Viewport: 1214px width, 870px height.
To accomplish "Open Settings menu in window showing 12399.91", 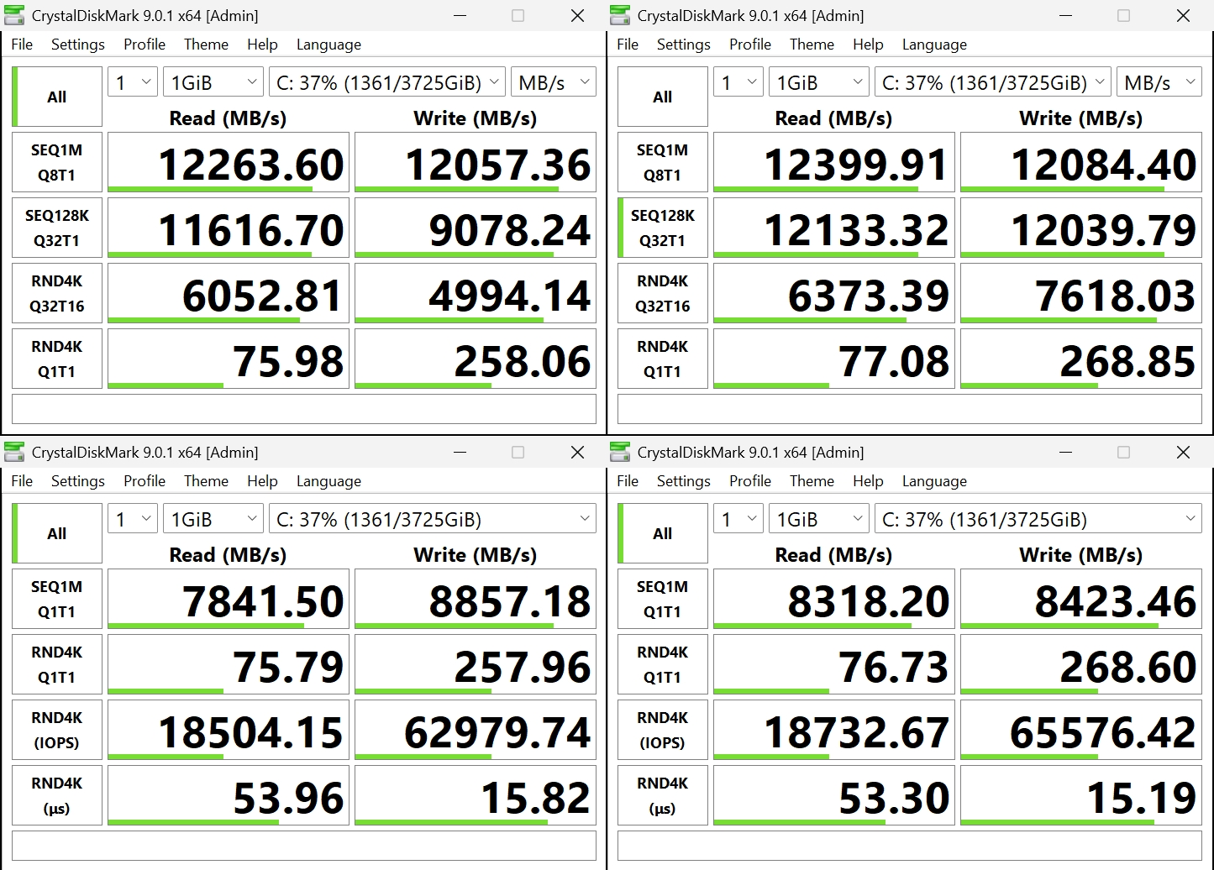I will (x=683, y=45).
